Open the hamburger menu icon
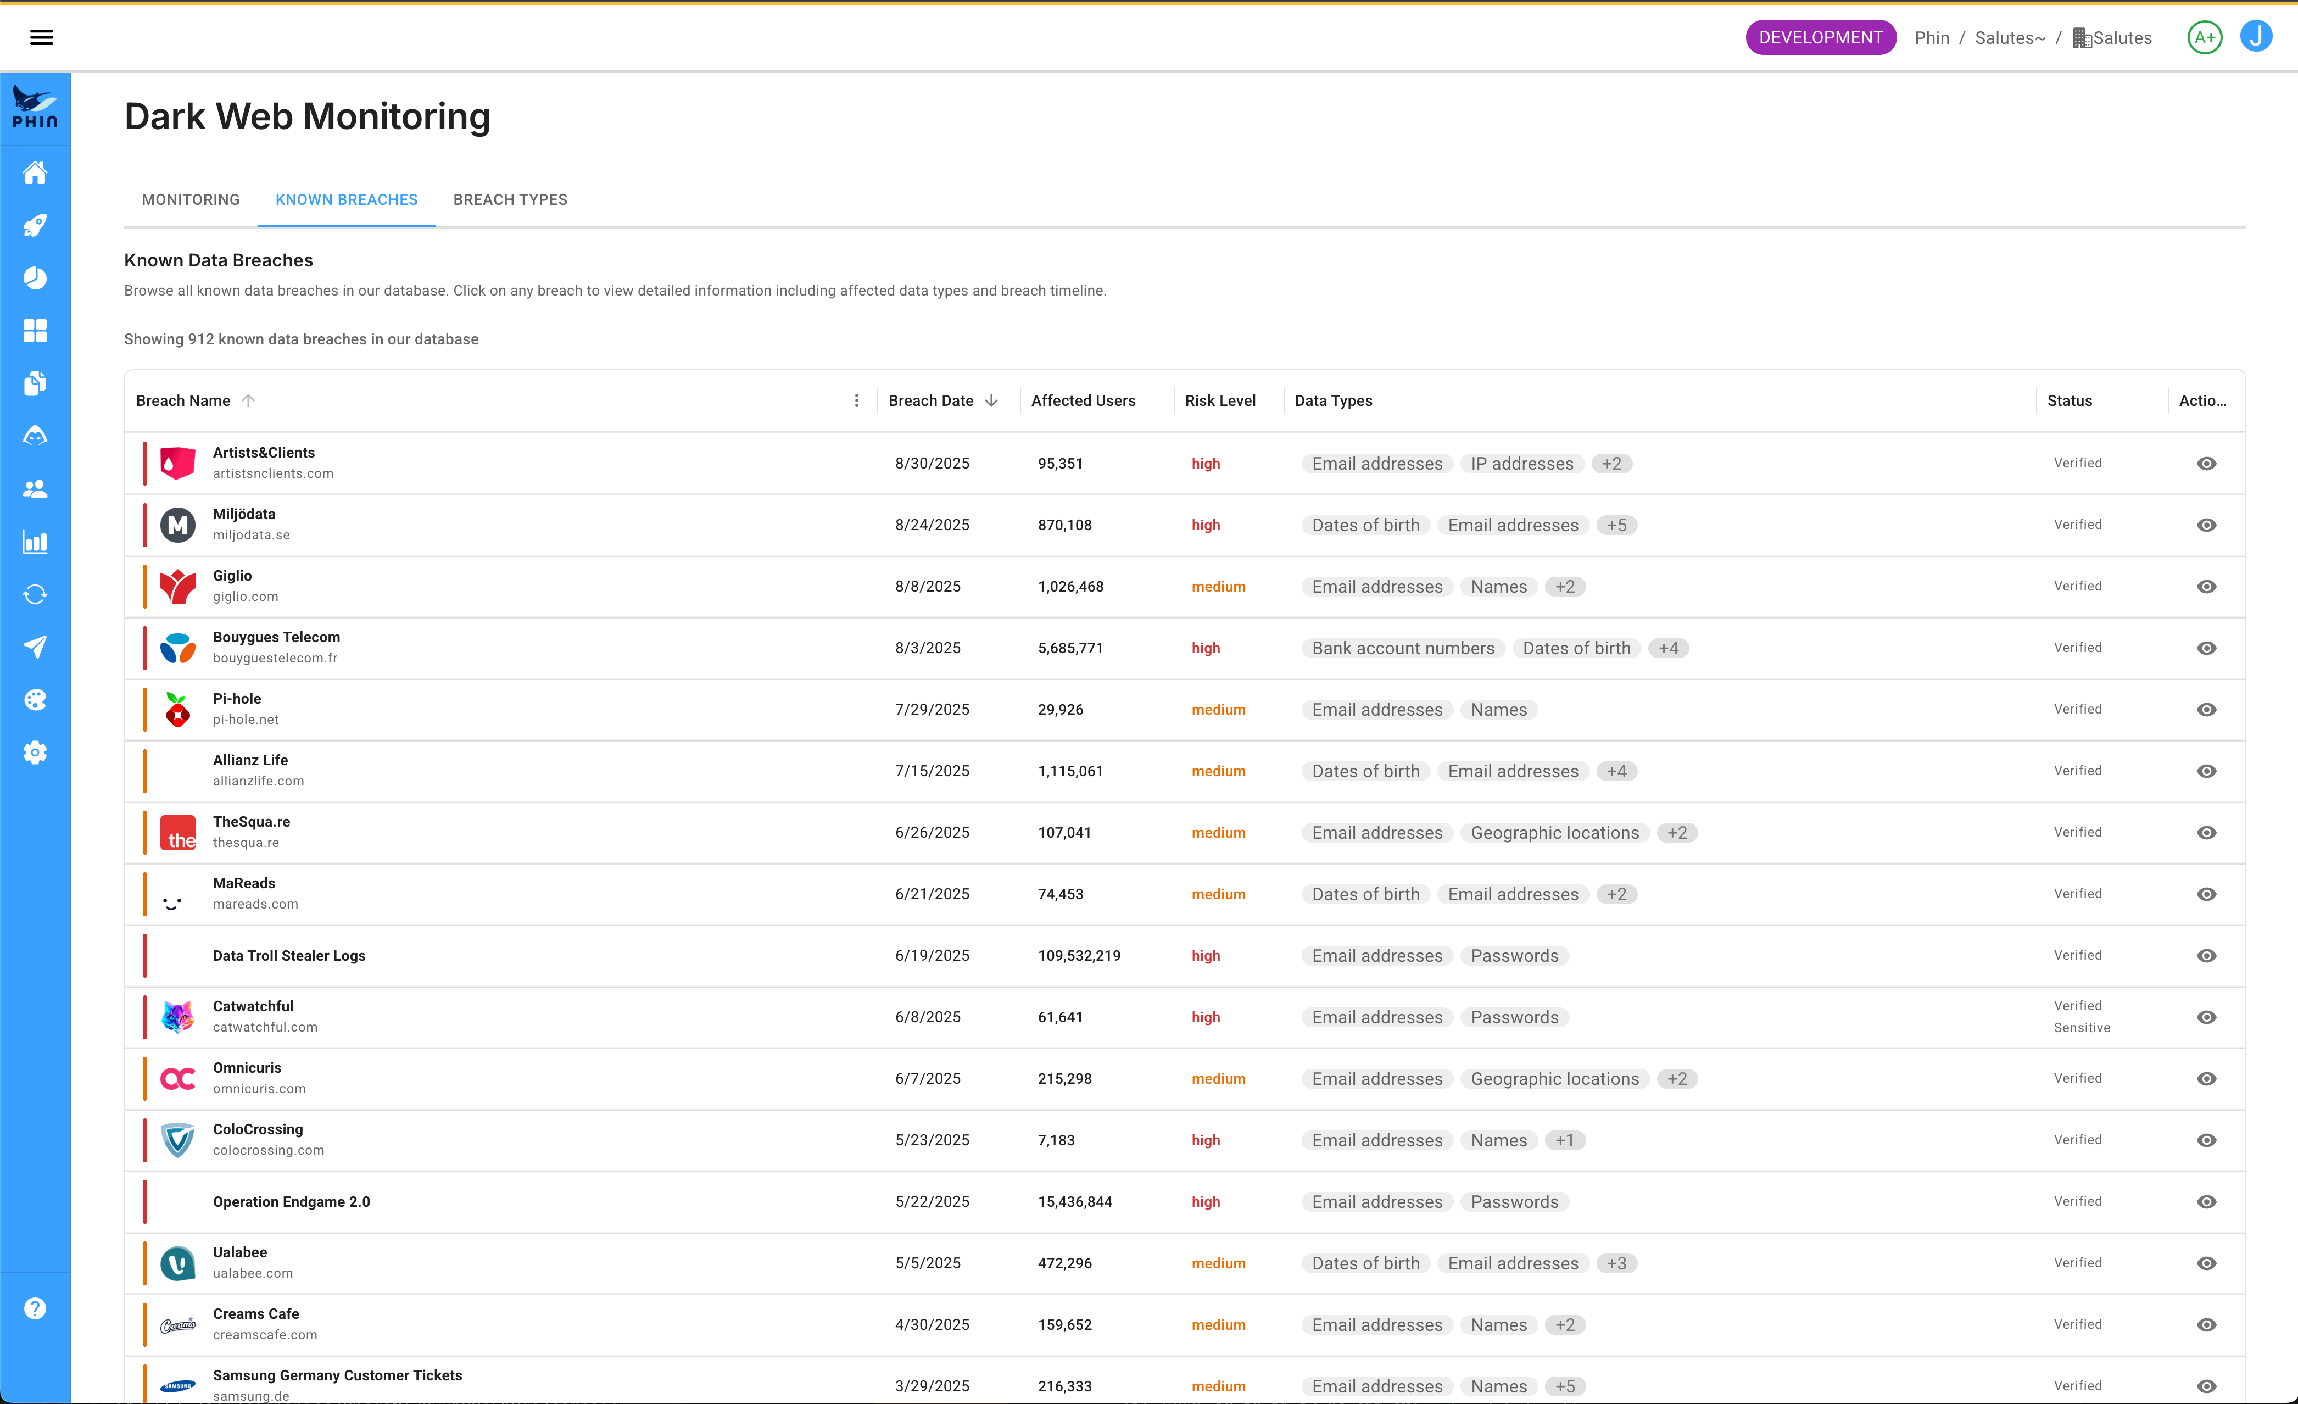Screen dimensions: 2298x1404 click(41, 37)
